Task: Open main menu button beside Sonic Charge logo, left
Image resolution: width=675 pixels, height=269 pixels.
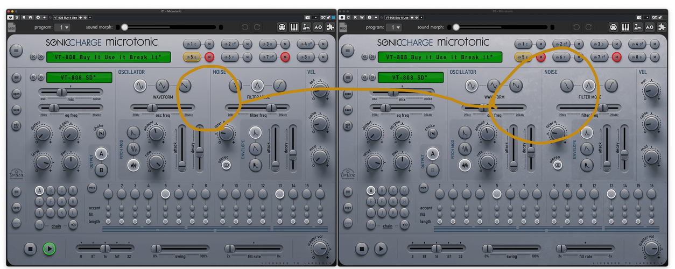Action: (x=16, y=50)
